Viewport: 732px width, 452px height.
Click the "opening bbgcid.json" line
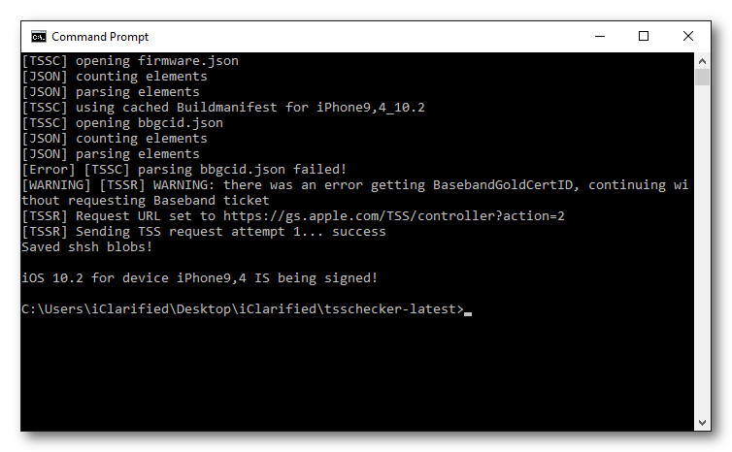(121, 123)
